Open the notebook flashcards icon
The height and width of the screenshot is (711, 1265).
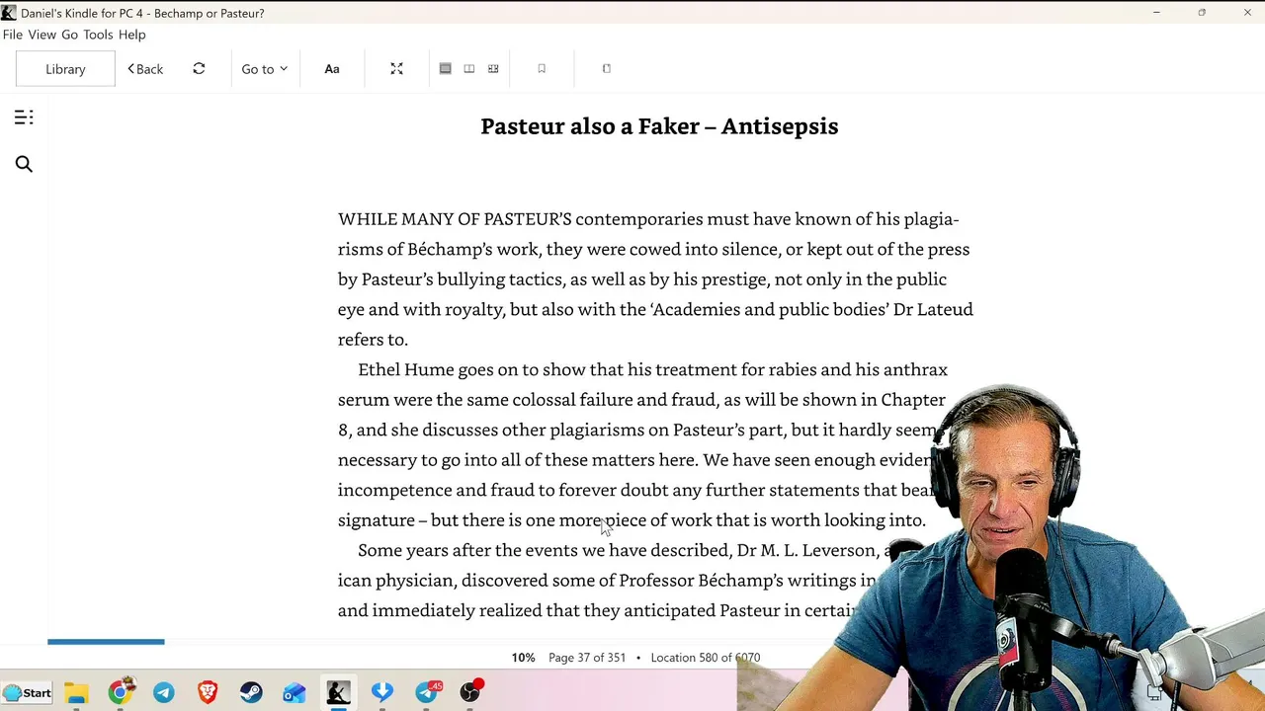pos(607,68)
